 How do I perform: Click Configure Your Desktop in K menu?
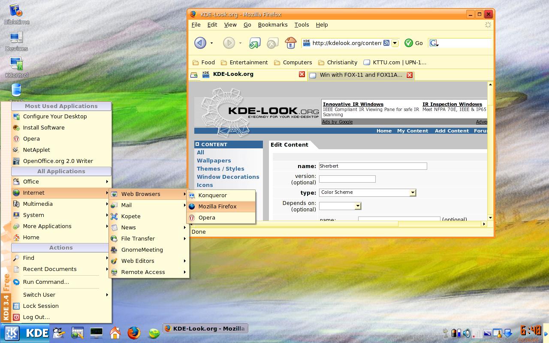pos(61,116)
